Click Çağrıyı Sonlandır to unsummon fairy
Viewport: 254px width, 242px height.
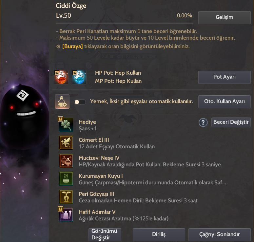click(220, 235)
